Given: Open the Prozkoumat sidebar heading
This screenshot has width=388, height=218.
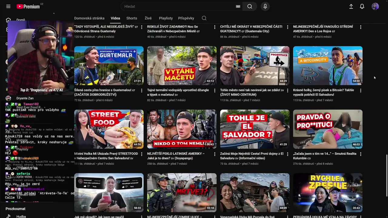Looking at the screenshot, I should [15, 209].
